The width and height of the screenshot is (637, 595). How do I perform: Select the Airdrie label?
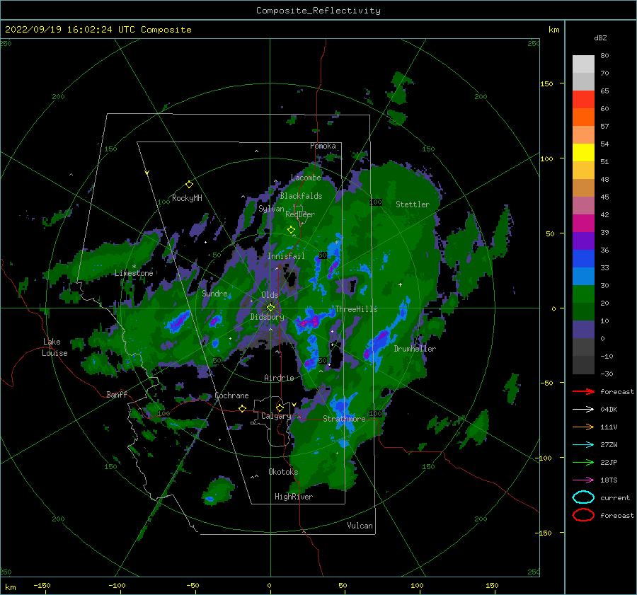279,378
